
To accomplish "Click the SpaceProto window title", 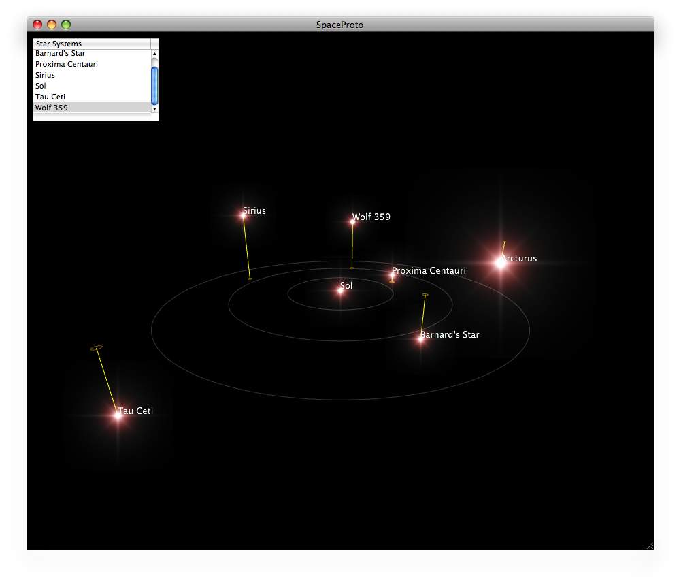I will point(339,25).
